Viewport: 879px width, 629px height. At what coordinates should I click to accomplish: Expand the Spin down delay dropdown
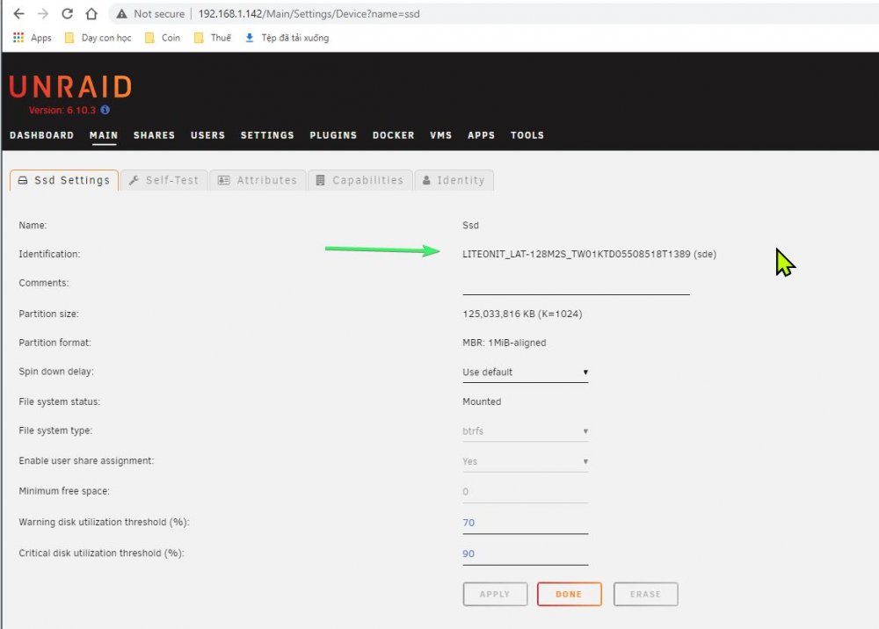(x=526, y=372)
